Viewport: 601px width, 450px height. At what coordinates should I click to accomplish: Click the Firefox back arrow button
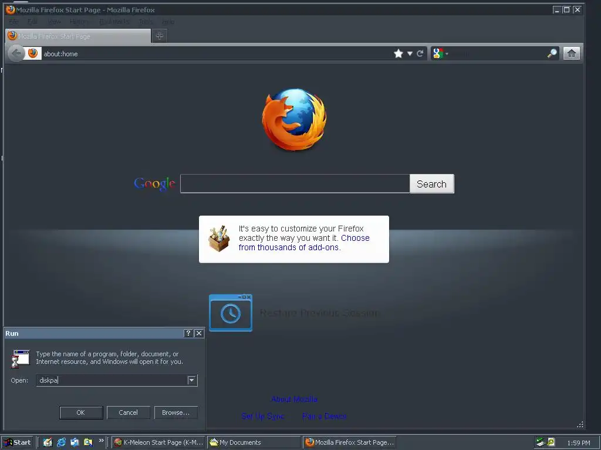pyautogui.click(x=16, y=53)
